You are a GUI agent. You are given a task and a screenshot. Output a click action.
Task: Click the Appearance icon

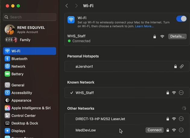(x=8, y=100)
